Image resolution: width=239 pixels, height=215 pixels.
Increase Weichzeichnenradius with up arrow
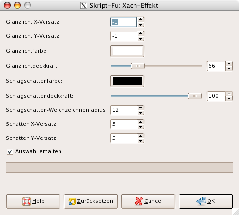coord(140,107)
